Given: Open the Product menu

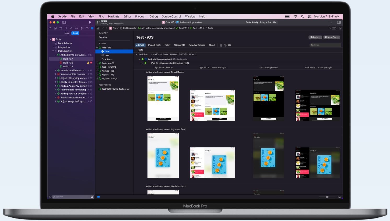Looking at the screenshot, I should pos(140,16).
